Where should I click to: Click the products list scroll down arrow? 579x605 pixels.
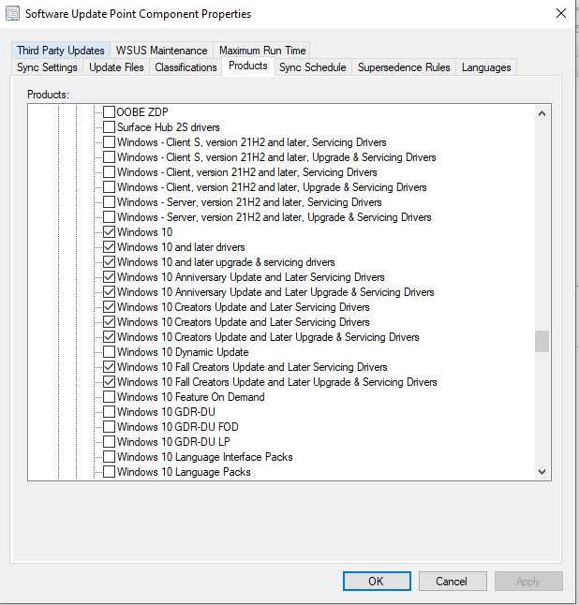click(x=542, y=472)
